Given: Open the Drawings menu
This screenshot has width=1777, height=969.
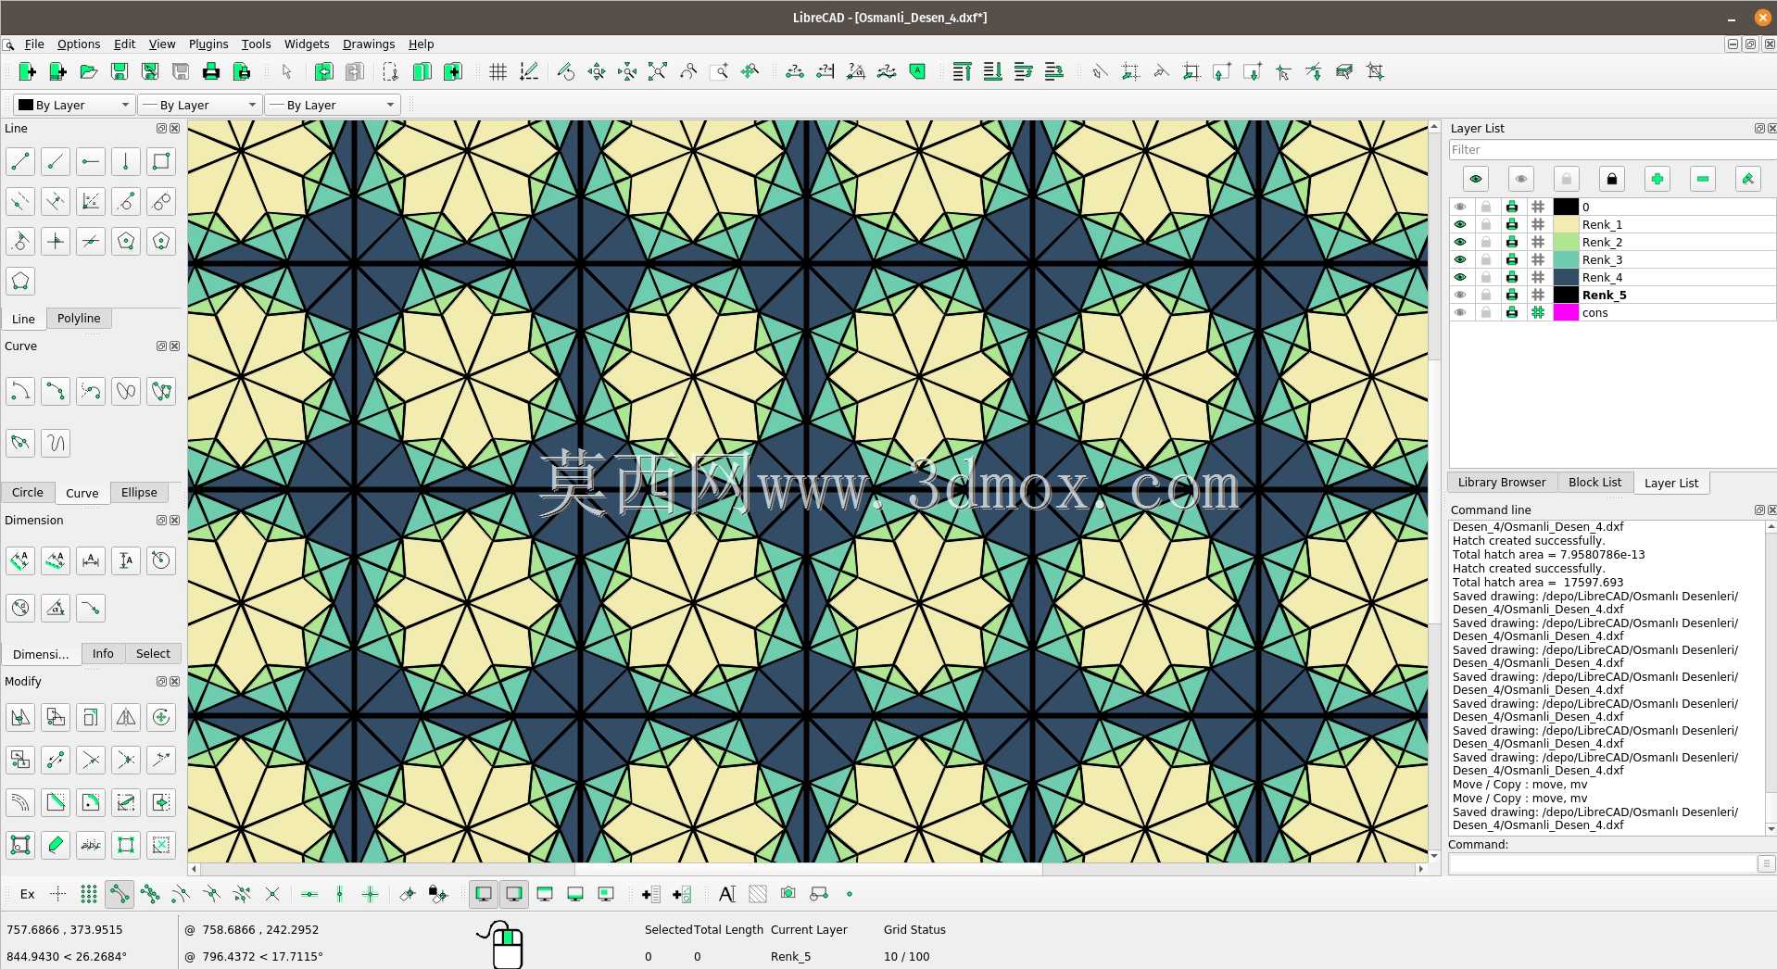Looking at the screenshot, I should tap(369, 44).
